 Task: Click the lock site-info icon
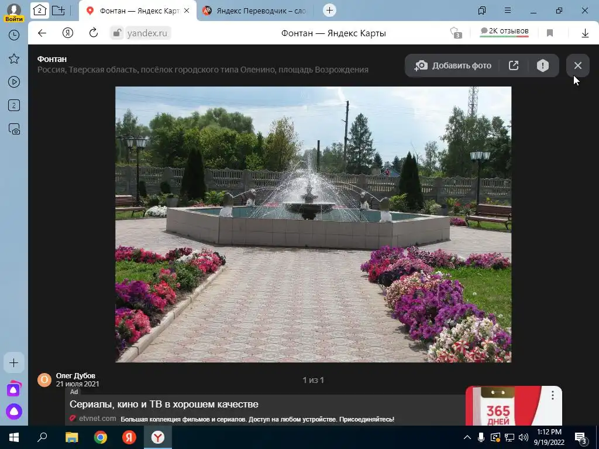click(117, 33)
